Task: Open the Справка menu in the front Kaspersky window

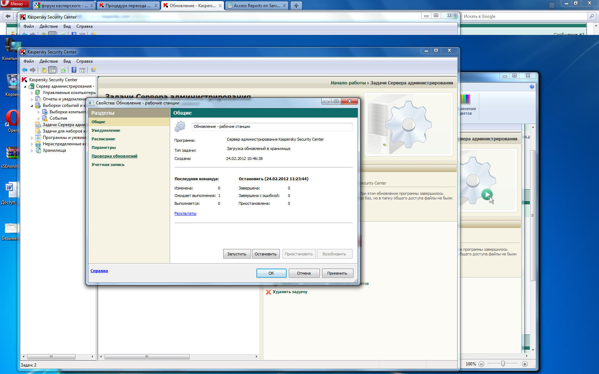Action: (x=85, y=61)
